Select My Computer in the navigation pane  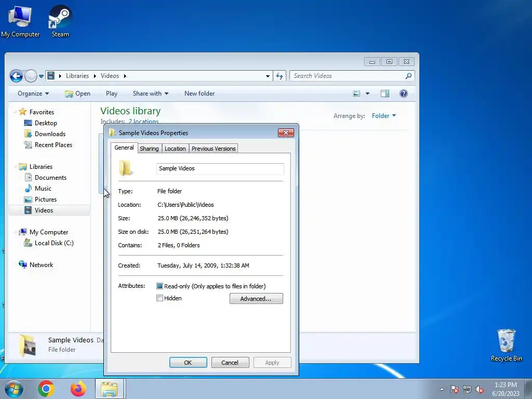pos(48,232)
